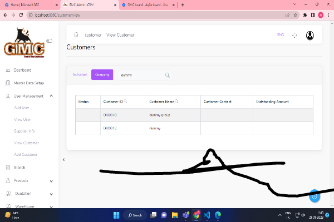
Task: Click the blue floating chat button
Action: 315,196
